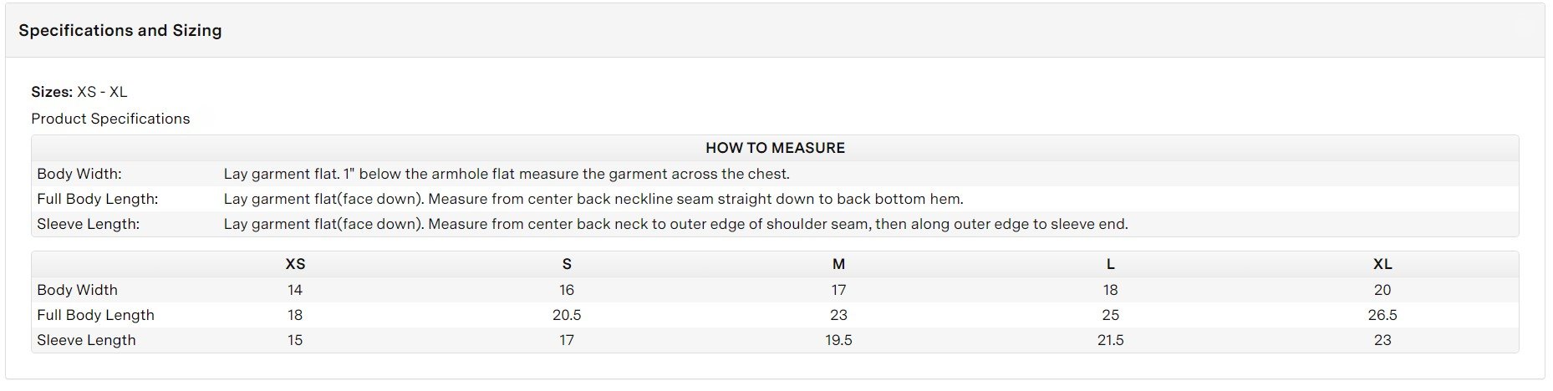Screen dimensions: 1553x391
Task: Click the XL column header
Action: (x=1382, y=264)
